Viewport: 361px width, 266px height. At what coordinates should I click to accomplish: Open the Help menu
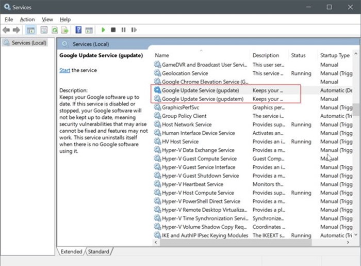65,20
